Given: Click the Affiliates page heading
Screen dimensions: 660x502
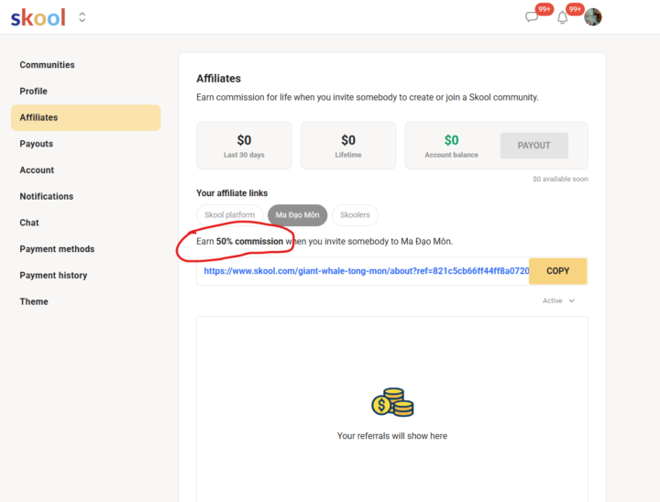Looking at the screenshot, I should [218, 79].
